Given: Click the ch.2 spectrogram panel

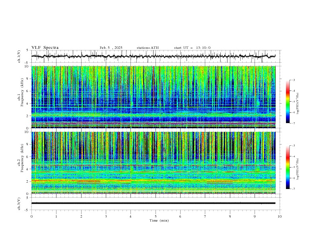Looking at the screenshot, I should (x=153, y=163).
